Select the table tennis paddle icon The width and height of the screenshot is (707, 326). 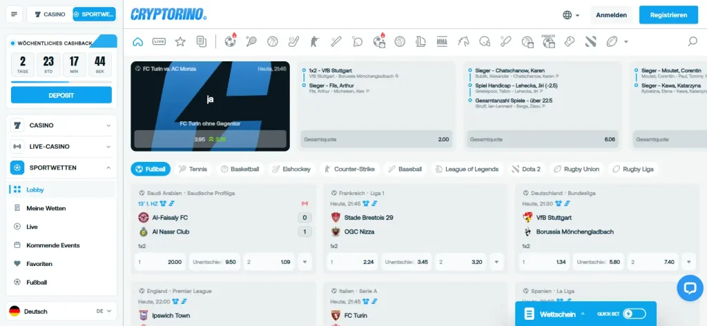coord(357,41)
